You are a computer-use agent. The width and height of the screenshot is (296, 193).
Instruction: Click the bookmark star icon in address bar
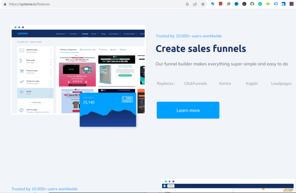pos(203,4)
